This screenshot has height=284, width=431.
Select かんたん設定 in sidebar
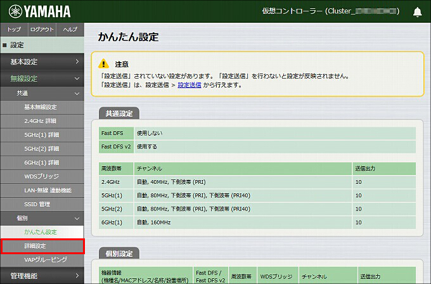click(42, 232)
